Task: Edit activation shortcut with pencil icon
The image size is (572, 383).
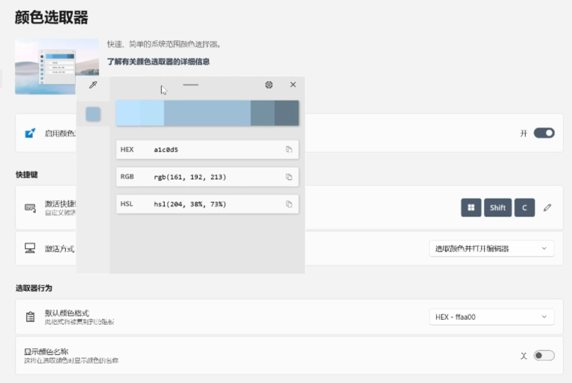Action: (x=547, y=208)
